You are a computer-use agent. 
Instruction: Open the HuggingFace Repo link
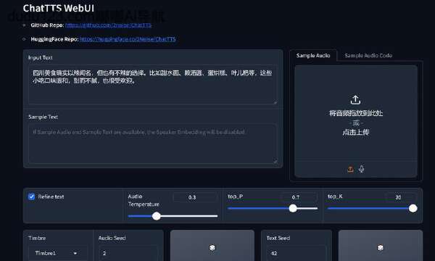point(128,39)
